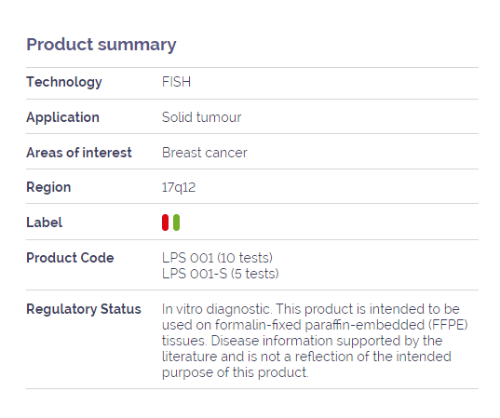
Task: Click the In vitro diagnostic text
Action: (x=217, y=309)
